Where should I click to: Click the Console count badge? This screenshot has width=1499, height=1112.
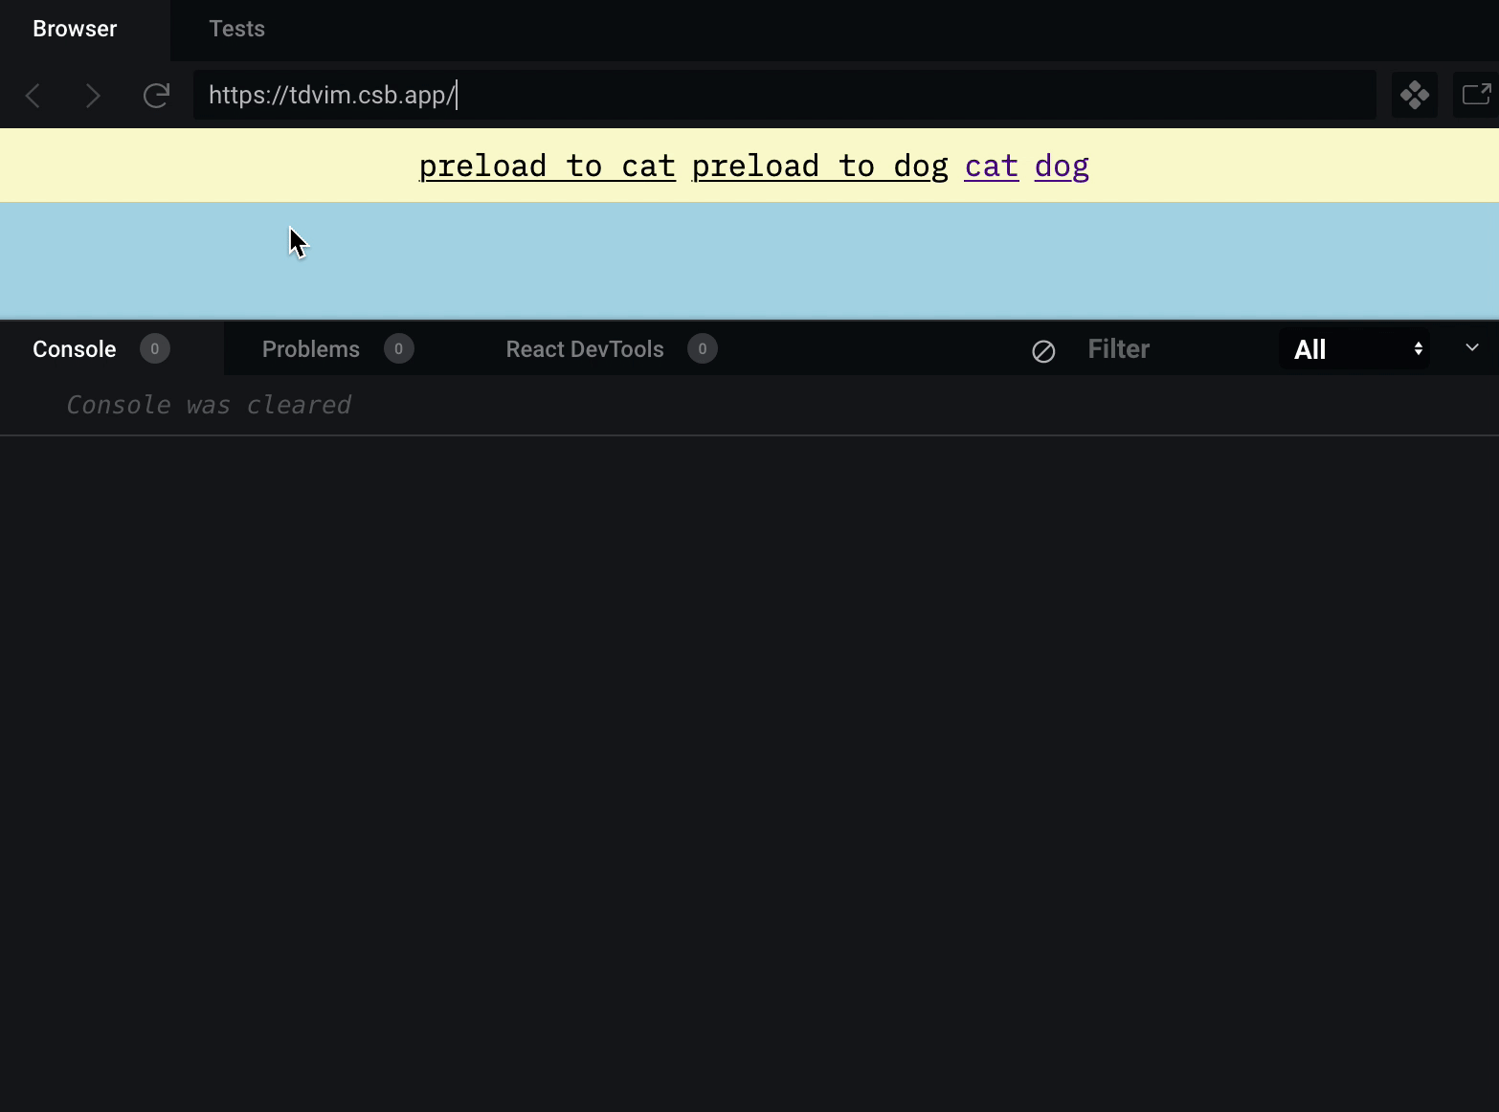point(155,348)
